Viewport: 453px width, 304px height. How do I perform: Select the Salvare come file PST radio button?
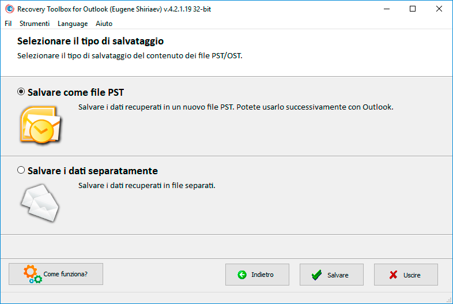point(21,92)
